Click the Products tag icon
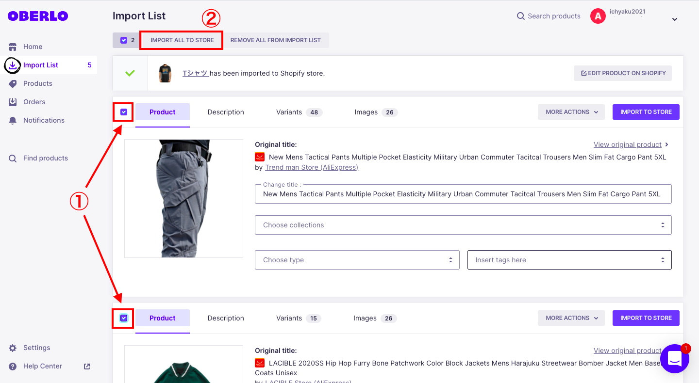This screenshot has width=699, height=383. pos(13,83)
